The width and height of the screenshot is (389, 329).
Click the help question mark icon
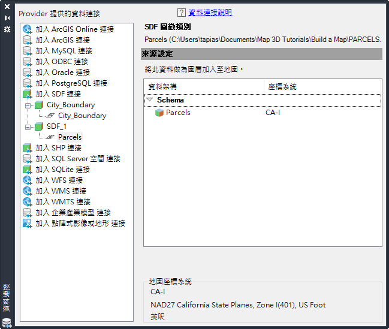182,13
